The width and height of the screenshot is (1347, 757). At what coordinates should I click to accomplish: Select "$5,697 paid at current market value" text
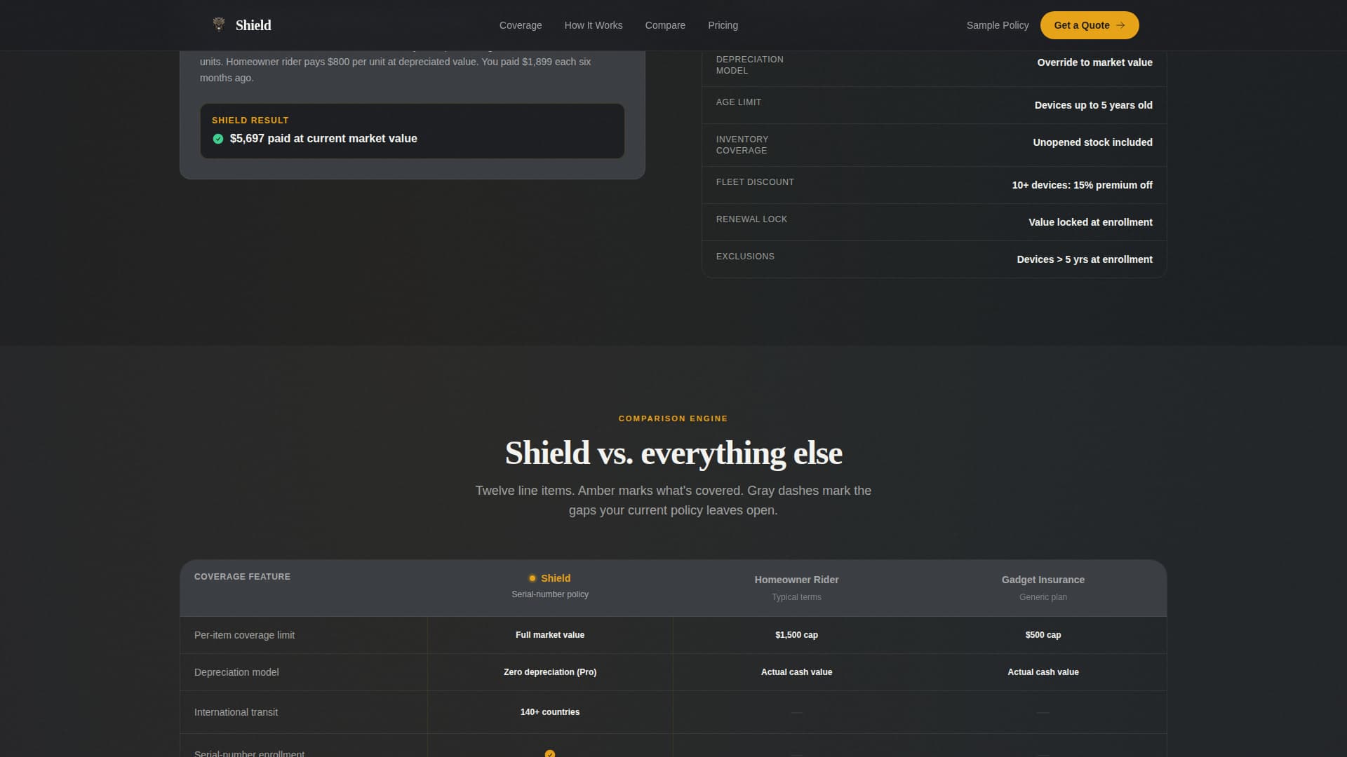[323, 139]
